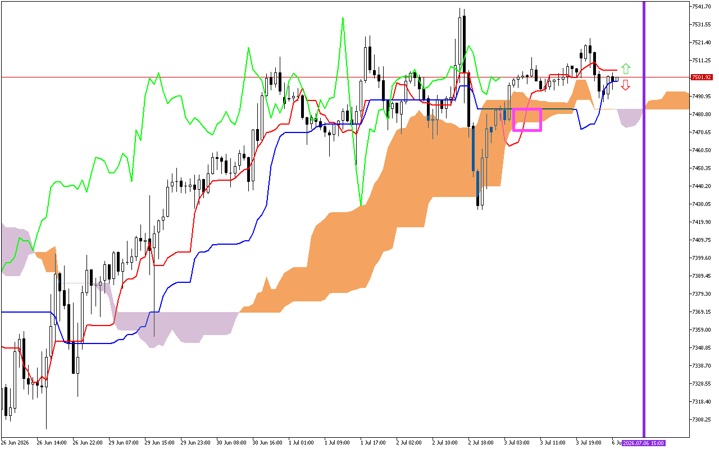719x449 pixels.
Task: Click time axis label 3 Jul 19:00
Action: 589,442
